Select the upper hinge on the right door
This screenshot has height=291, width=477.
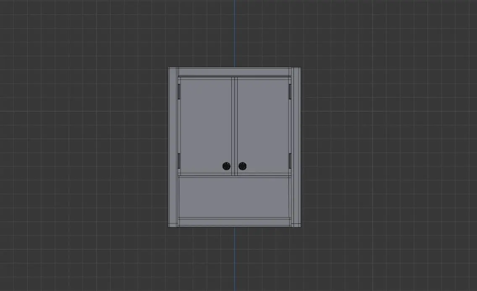(290, 92)
